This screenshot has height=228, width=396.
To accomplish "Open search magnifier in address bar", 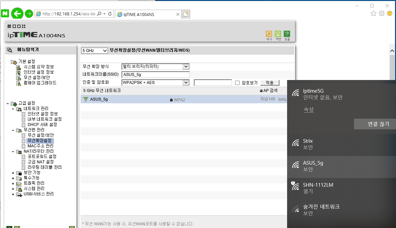I will [99, 14].
